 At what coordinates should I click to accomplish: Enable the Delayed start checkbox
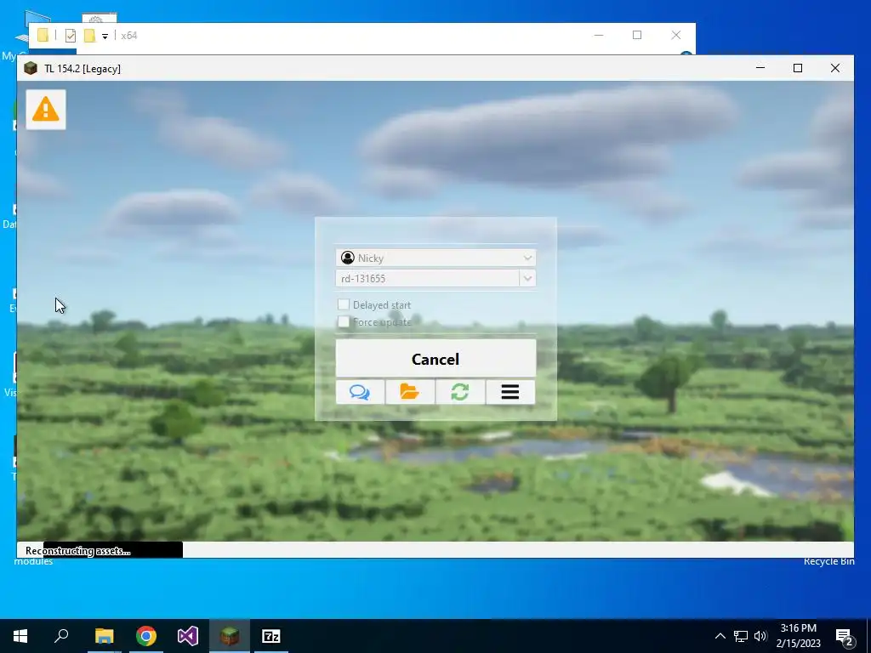(344, 304)
